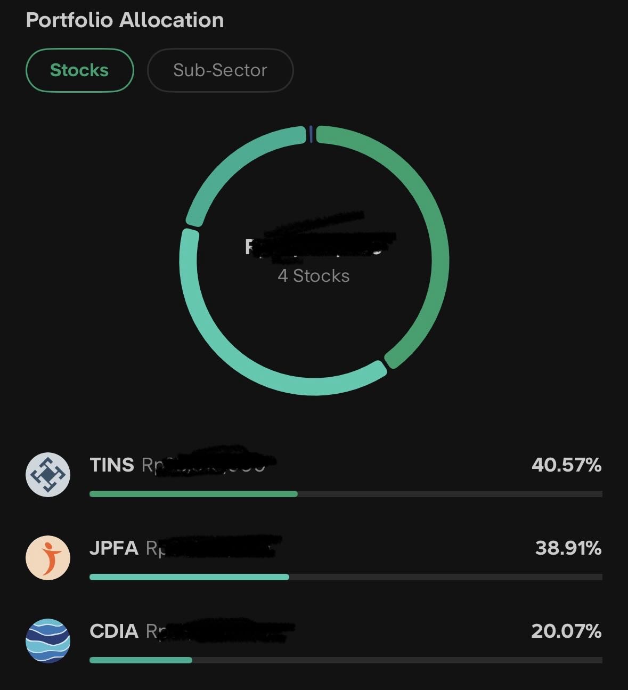Open the TINS ticker label
The width and height of the screenshot is (628, 690).
tap(112, 465)
